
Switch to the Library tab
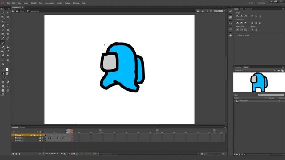[x=246, y=67]
